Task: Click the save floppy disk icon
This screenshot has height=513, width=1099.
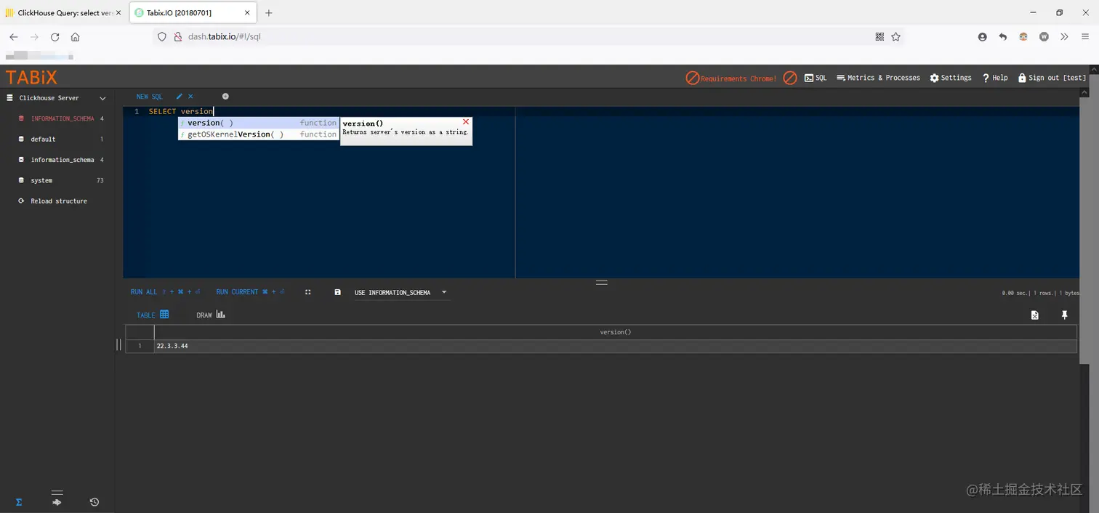Action: click(x=337, y=292)
